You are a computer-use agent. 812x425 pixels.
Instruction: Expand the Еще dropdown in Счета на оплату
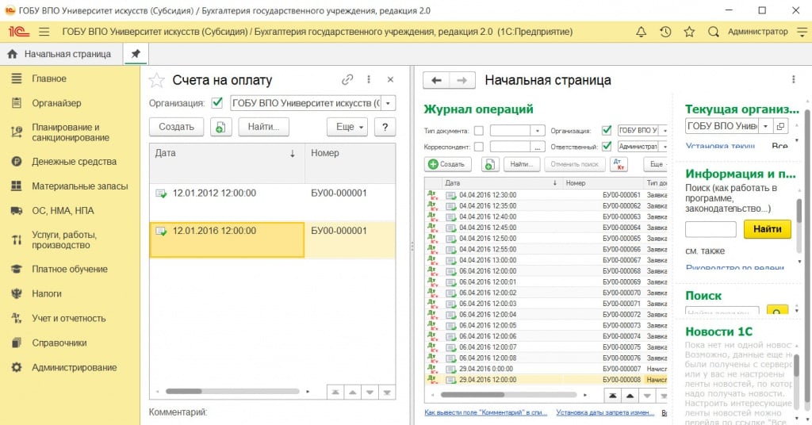(347, 127)
